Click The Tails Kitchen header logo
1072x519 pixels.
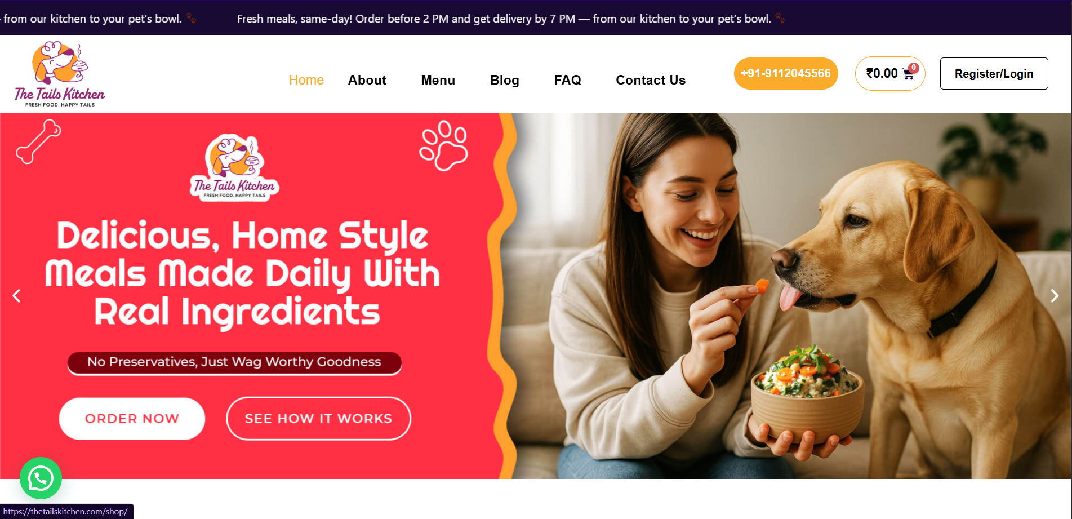(x=60, y=74)
